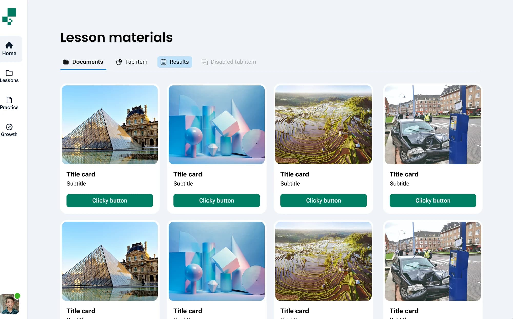This screenshot has width=513, height=319.
Task: Click Title card text of first-row Louvre card
Action: coord(81,174)
